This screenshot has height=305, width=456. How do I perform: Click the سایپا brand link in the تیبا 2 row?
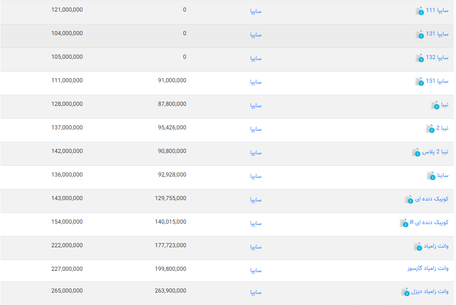click(256, 129)
